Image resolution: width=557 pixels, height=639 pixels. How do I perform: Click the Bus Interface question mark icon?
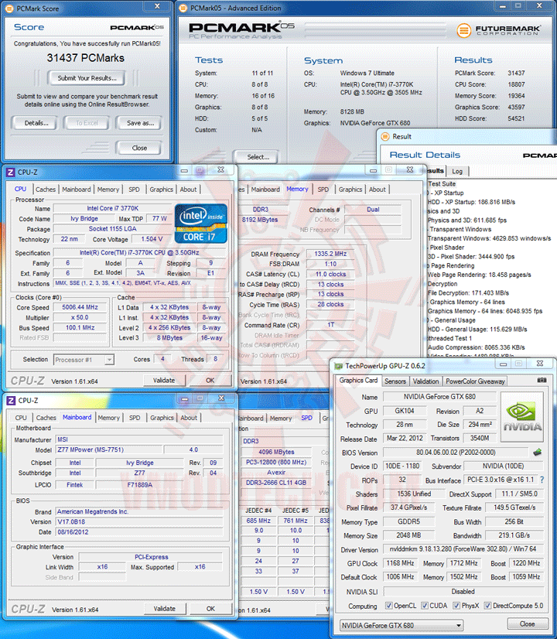(542, 480)
